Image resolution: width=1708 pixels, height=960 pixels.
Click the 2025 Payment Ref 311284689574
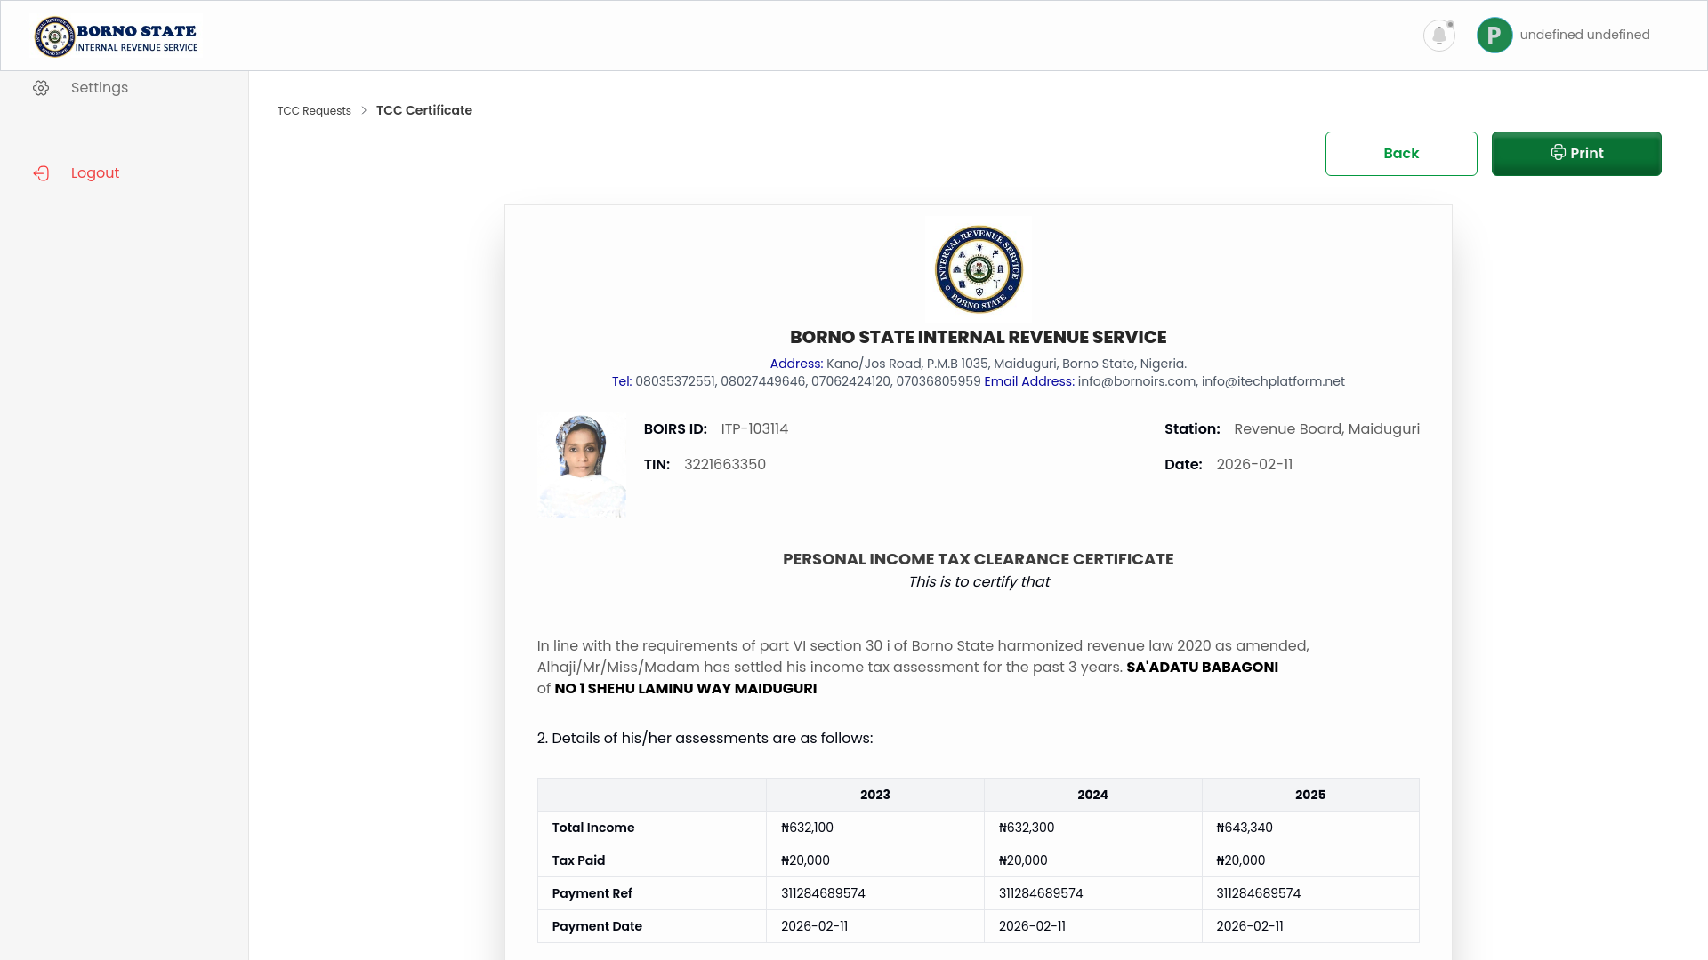[x=1258, y=893]
